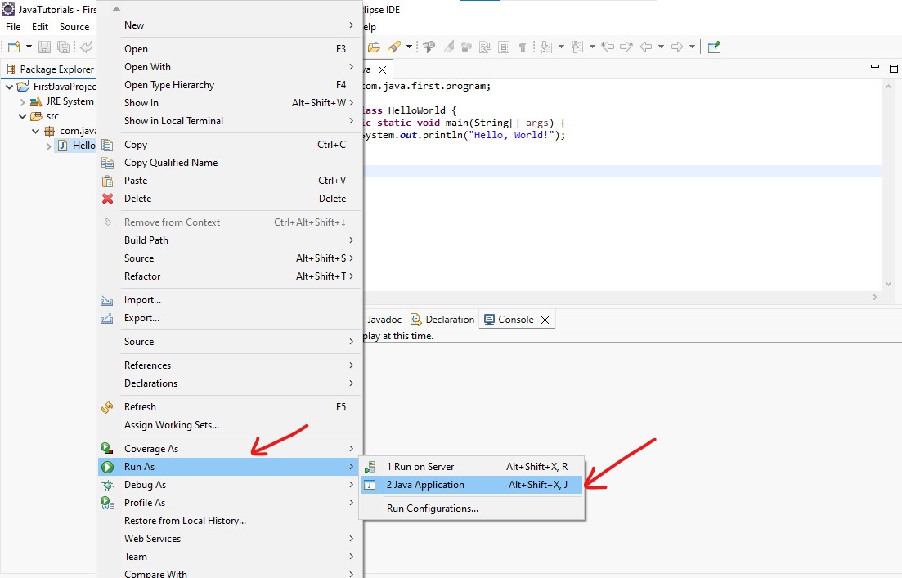Switch to the Declaration tab
902x578 pixels.
442,320
